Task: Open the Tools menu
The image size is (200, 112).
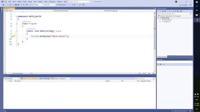Action: (x=46, y=2)
